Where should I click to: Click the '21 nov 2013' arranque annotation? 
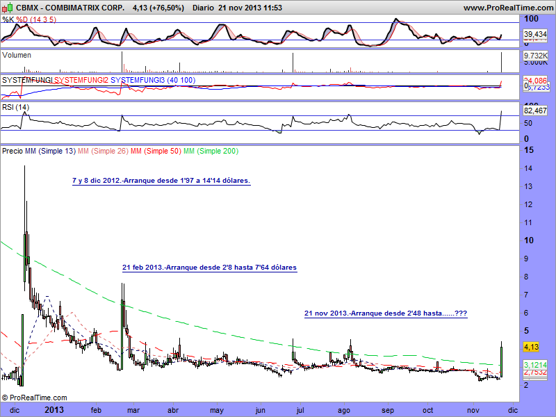point(386,313)
